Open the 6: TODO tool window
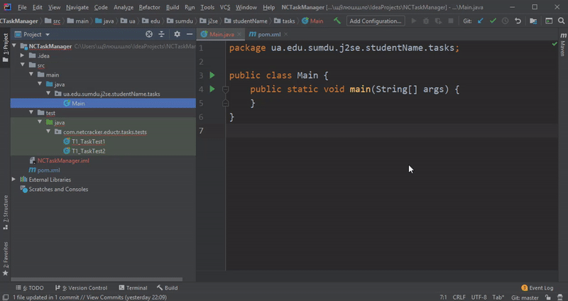Screen dimensions: 568x301 pos(30,288)
